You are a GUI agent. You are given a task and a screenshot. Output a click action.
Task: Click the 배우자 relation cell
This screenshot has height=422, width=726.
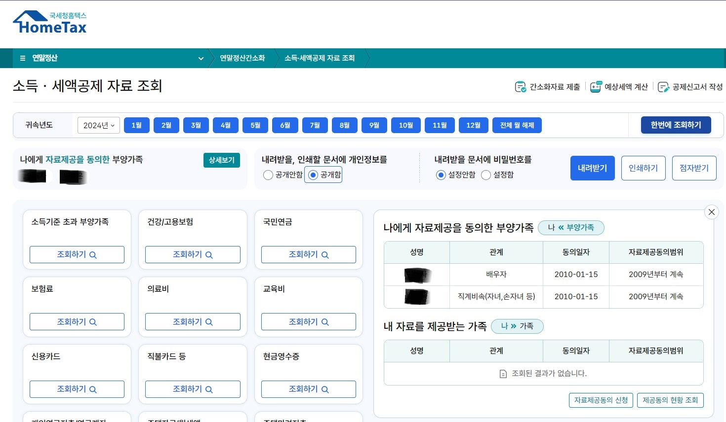coord(496,275)
